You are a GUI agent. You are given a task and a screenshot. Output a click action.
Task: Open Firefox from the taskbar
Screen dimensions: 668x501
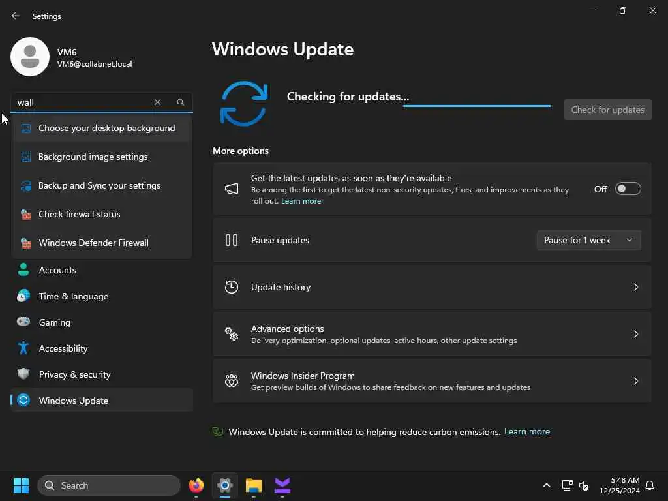click(196, 485)
